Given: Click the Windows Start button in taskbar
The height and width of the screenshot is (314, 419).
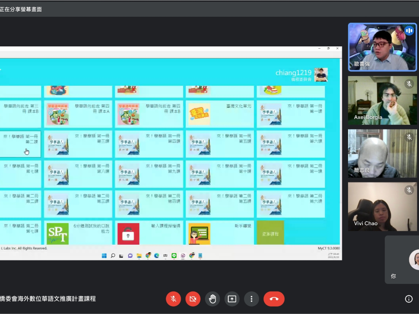Looking at the screenshot, I should (x=104, y=256).
